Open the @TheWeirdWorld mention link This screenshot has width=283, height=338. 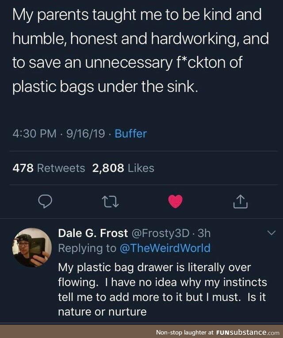click(165, 248)
